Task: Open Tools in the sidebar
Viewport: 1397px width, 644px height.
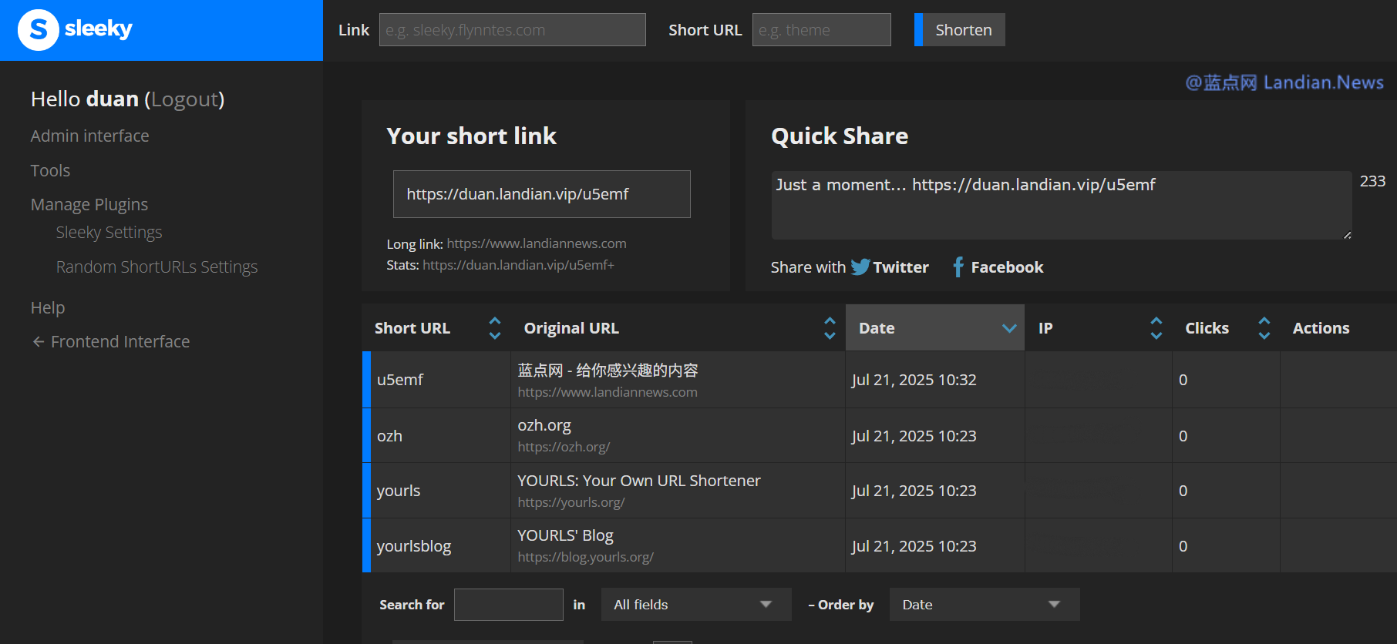Action: pos(50,170)
